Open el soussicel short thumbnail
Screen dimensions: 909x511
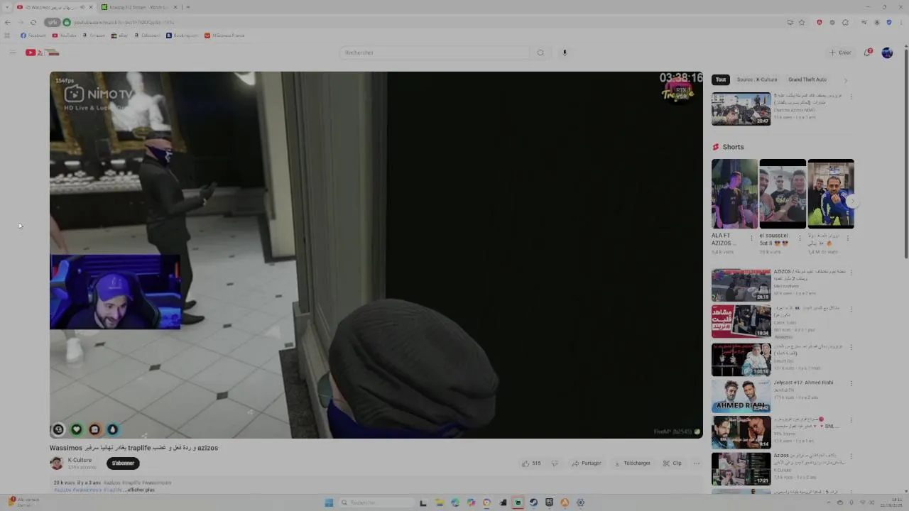point(783,194)
